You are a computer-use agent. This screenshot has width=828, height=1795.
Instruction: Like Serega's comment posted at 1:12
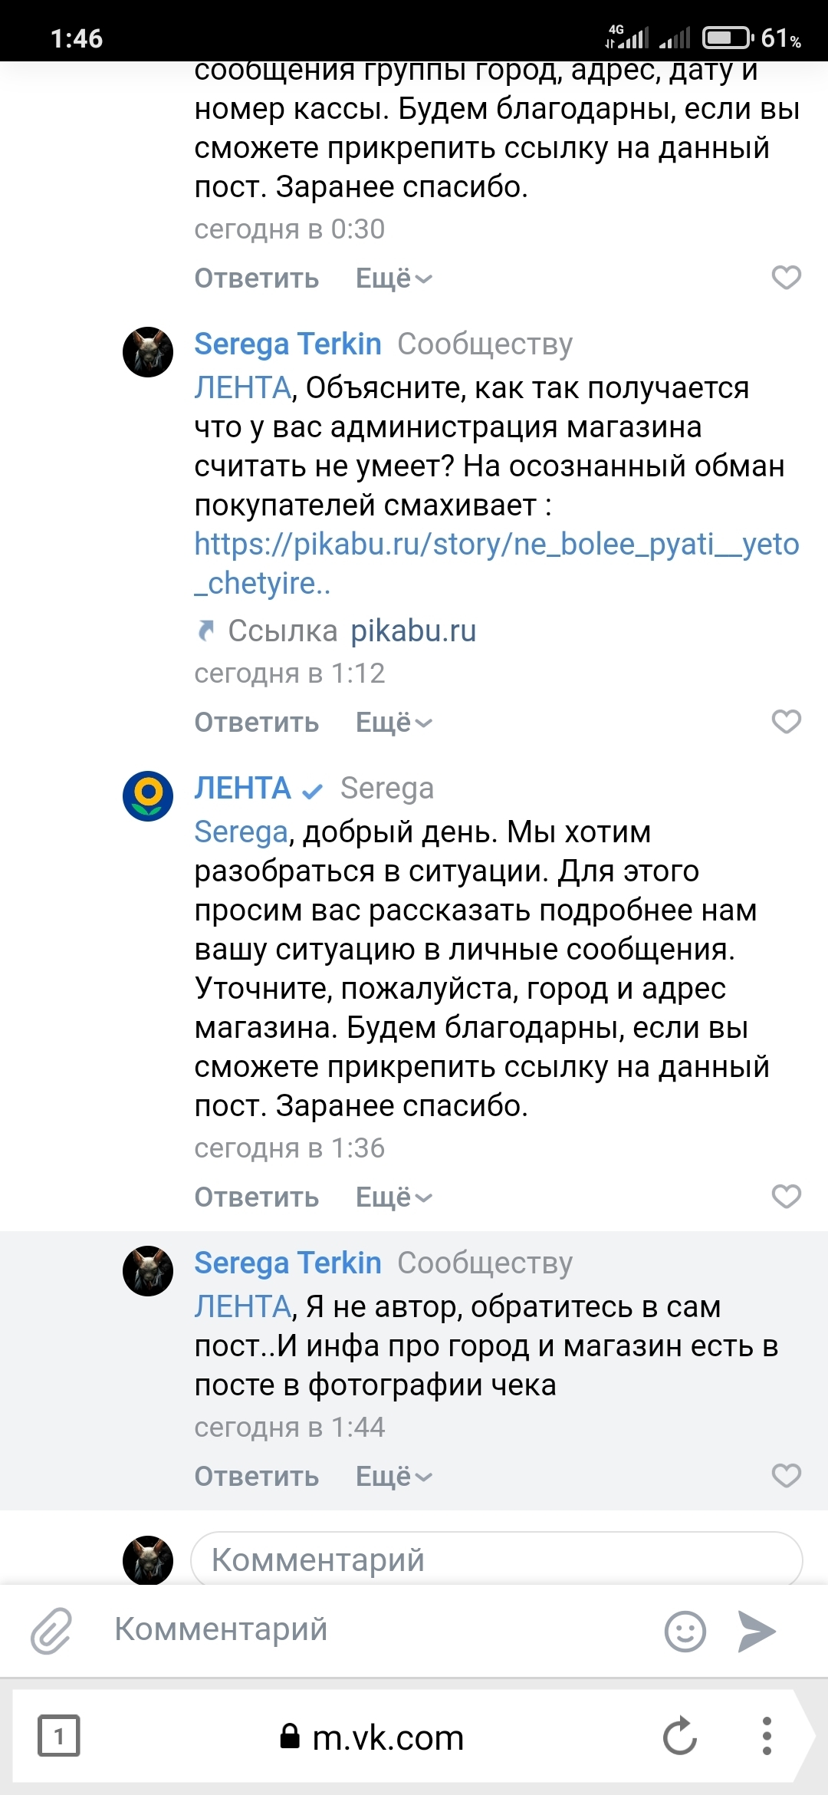(786, 722)
